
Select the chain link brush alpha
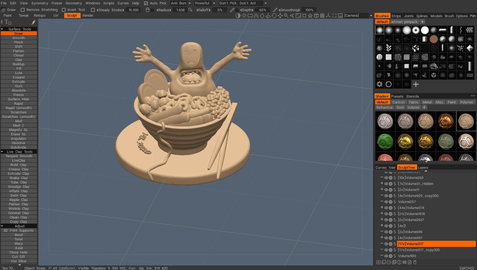click(x=461, y=30)
